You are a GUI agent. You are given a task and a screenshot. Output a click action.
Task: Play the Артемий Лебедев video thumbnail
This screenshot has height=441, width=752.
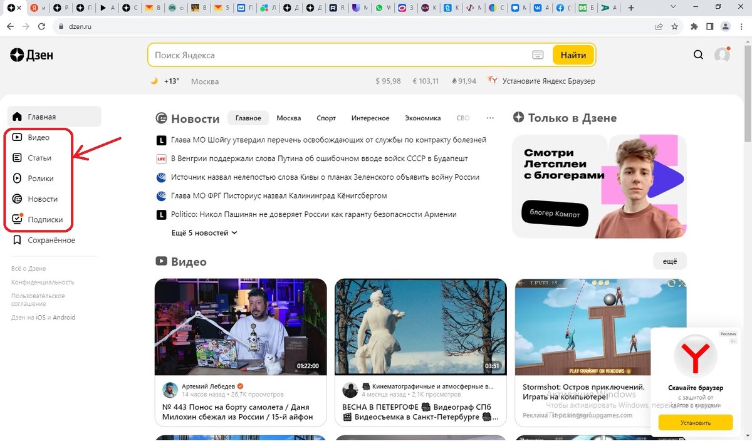(241, 326)
